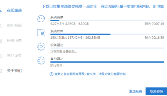This screenshot has width=167, height=96.
Task: Click remaining time 剩余 00:18:59
Action: point(154,38)
